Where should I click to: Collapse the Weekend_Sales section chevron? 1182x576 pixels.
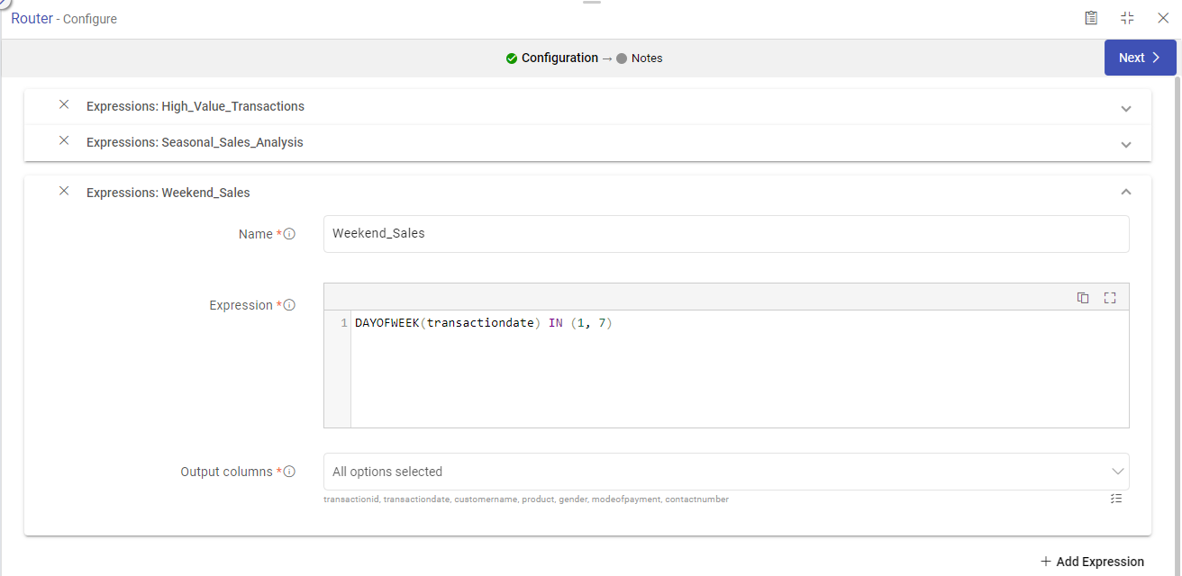click(1125, 192)
